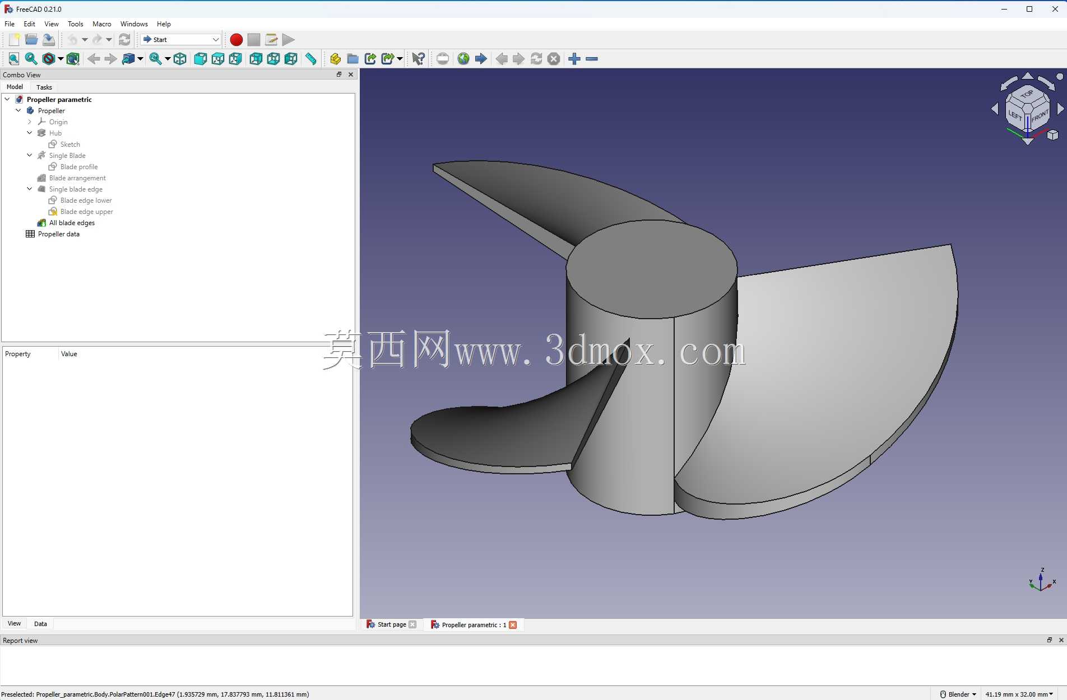The width and height of the screenshot is (1067, 700).
Task: Collapse the Hub tree node
Action: point(30,133)
